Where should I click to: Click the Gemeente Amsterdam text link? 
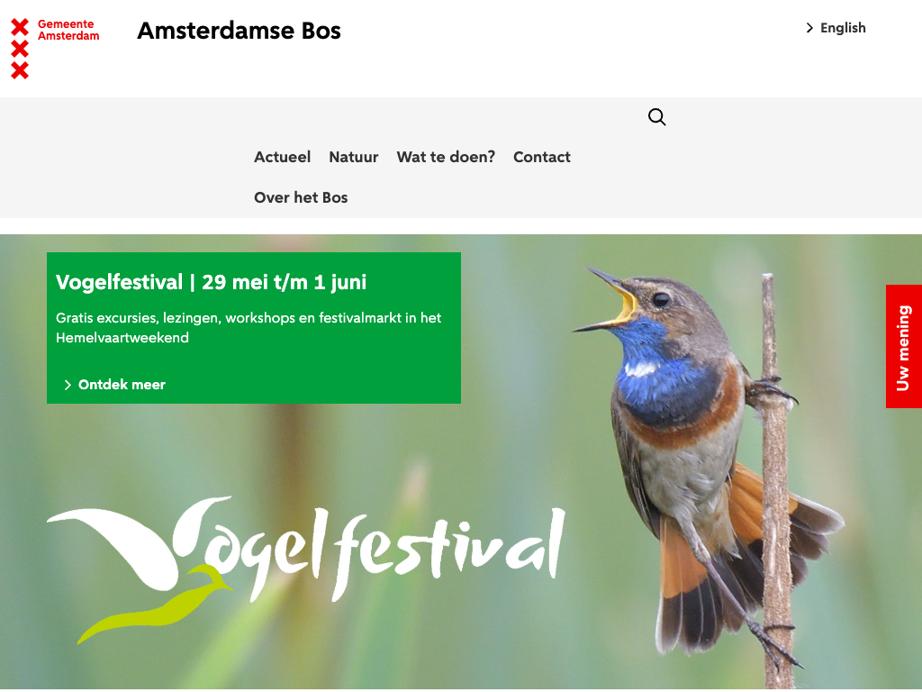[68, 30]
